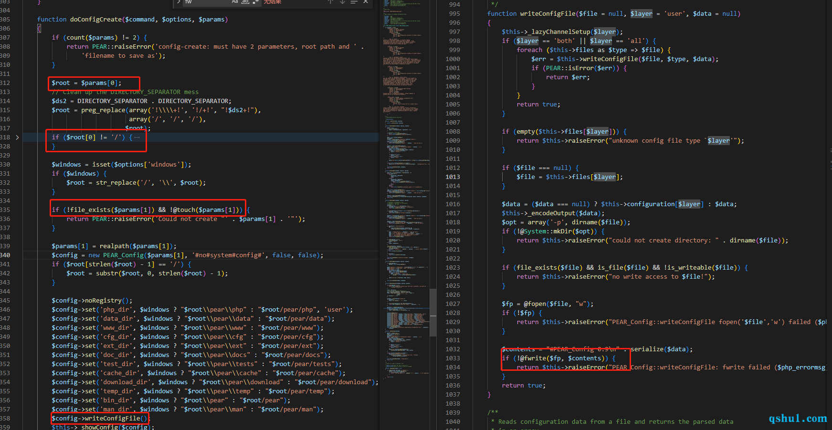Click '$config->writeConfigFile()' call
The width and height of the screenshot is (832, 430).
click(x=99, y=419)
